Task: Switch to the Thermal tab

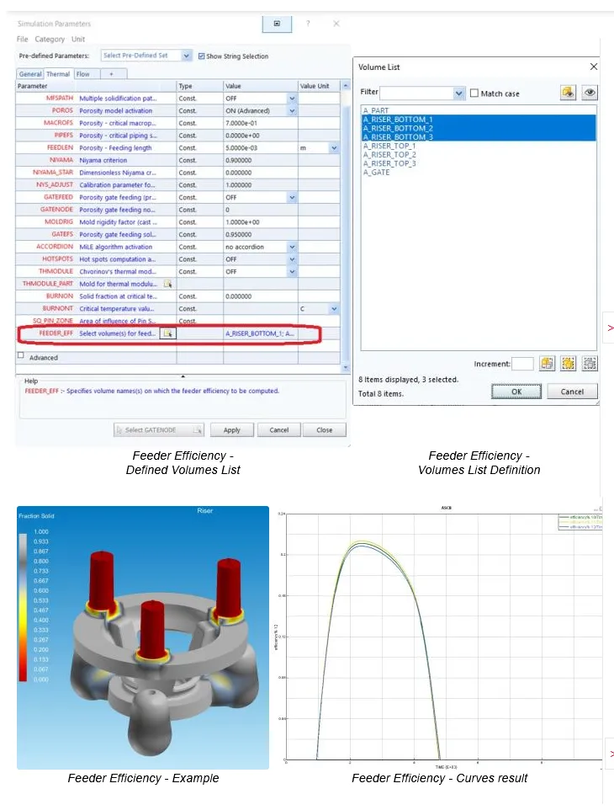Action: coord(58,74)
